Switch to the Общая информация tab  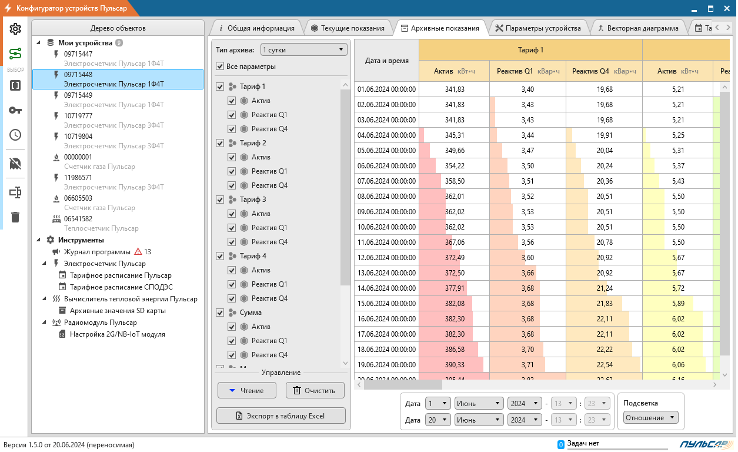(x=256, y=28)
